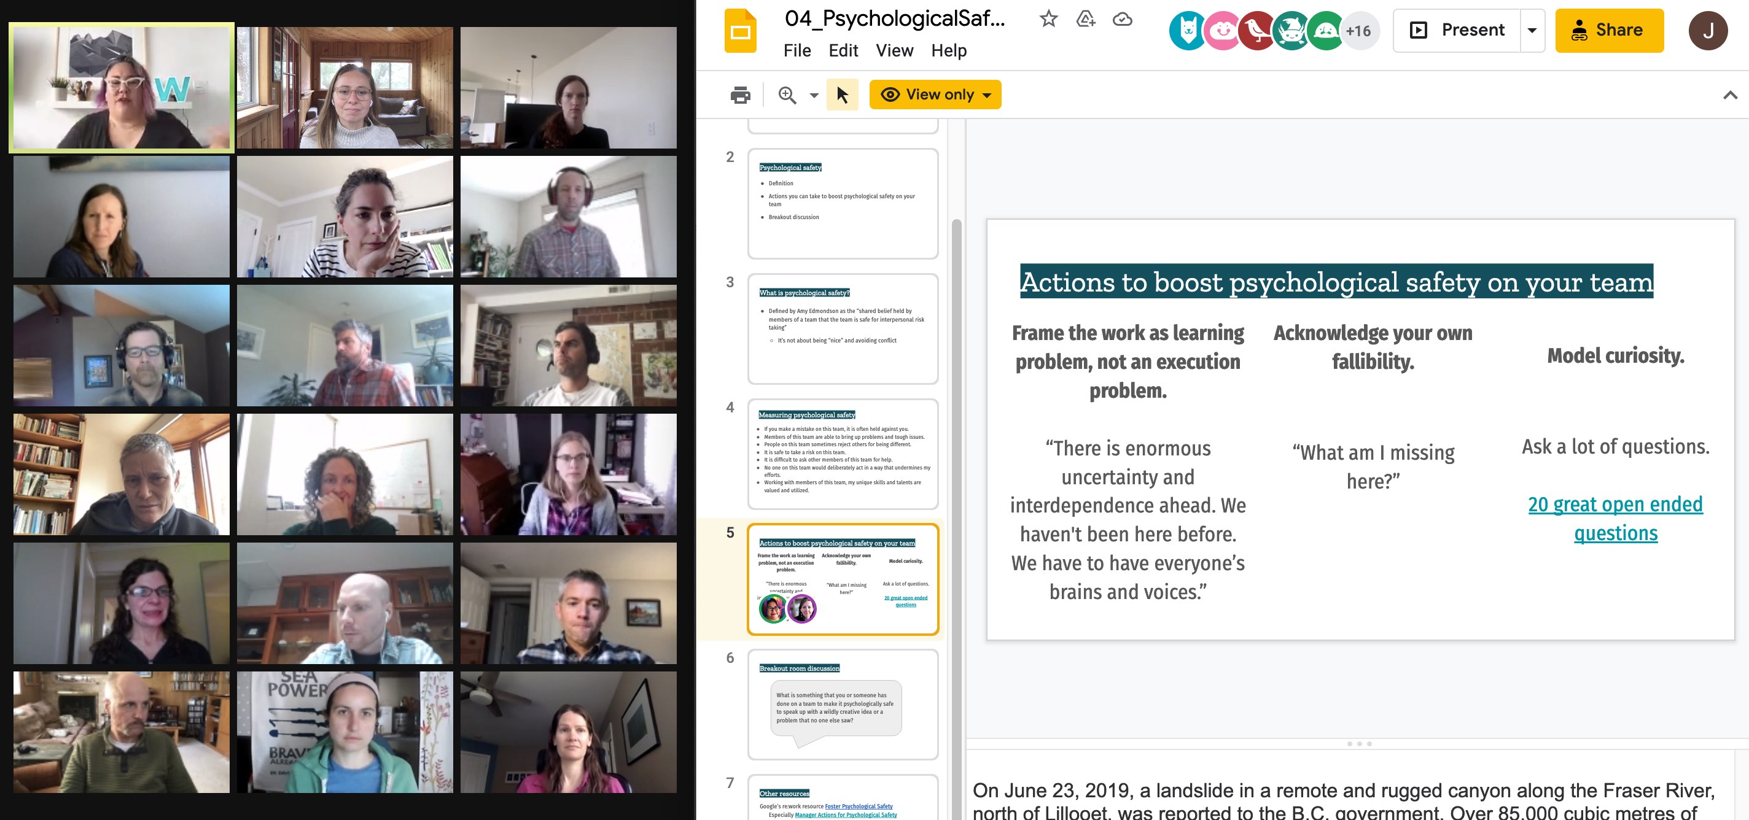Image resolution: width=1749 pixels, height=820 pixels.
Task: Open the blue cat collaborator avatar
Action: [1188, 31]
